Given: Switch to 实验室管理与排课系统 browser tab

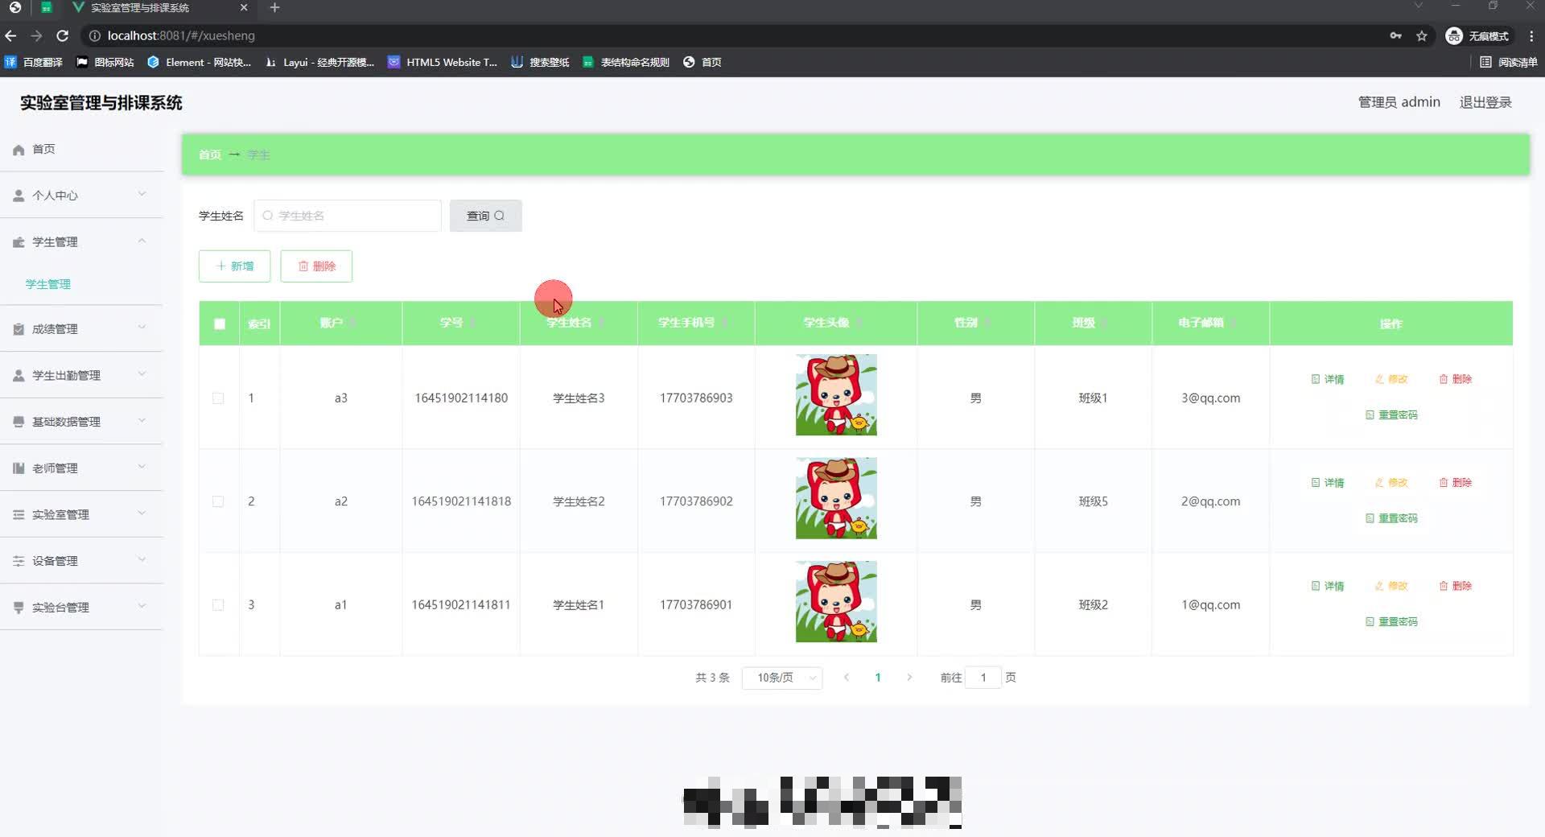Looking at the screenshot, I should click(161, 8).
